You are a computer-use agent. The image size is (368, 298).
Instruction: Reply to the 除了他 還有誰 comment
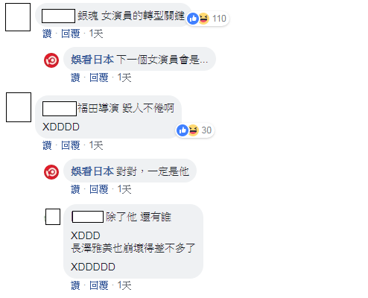point(99,285)
